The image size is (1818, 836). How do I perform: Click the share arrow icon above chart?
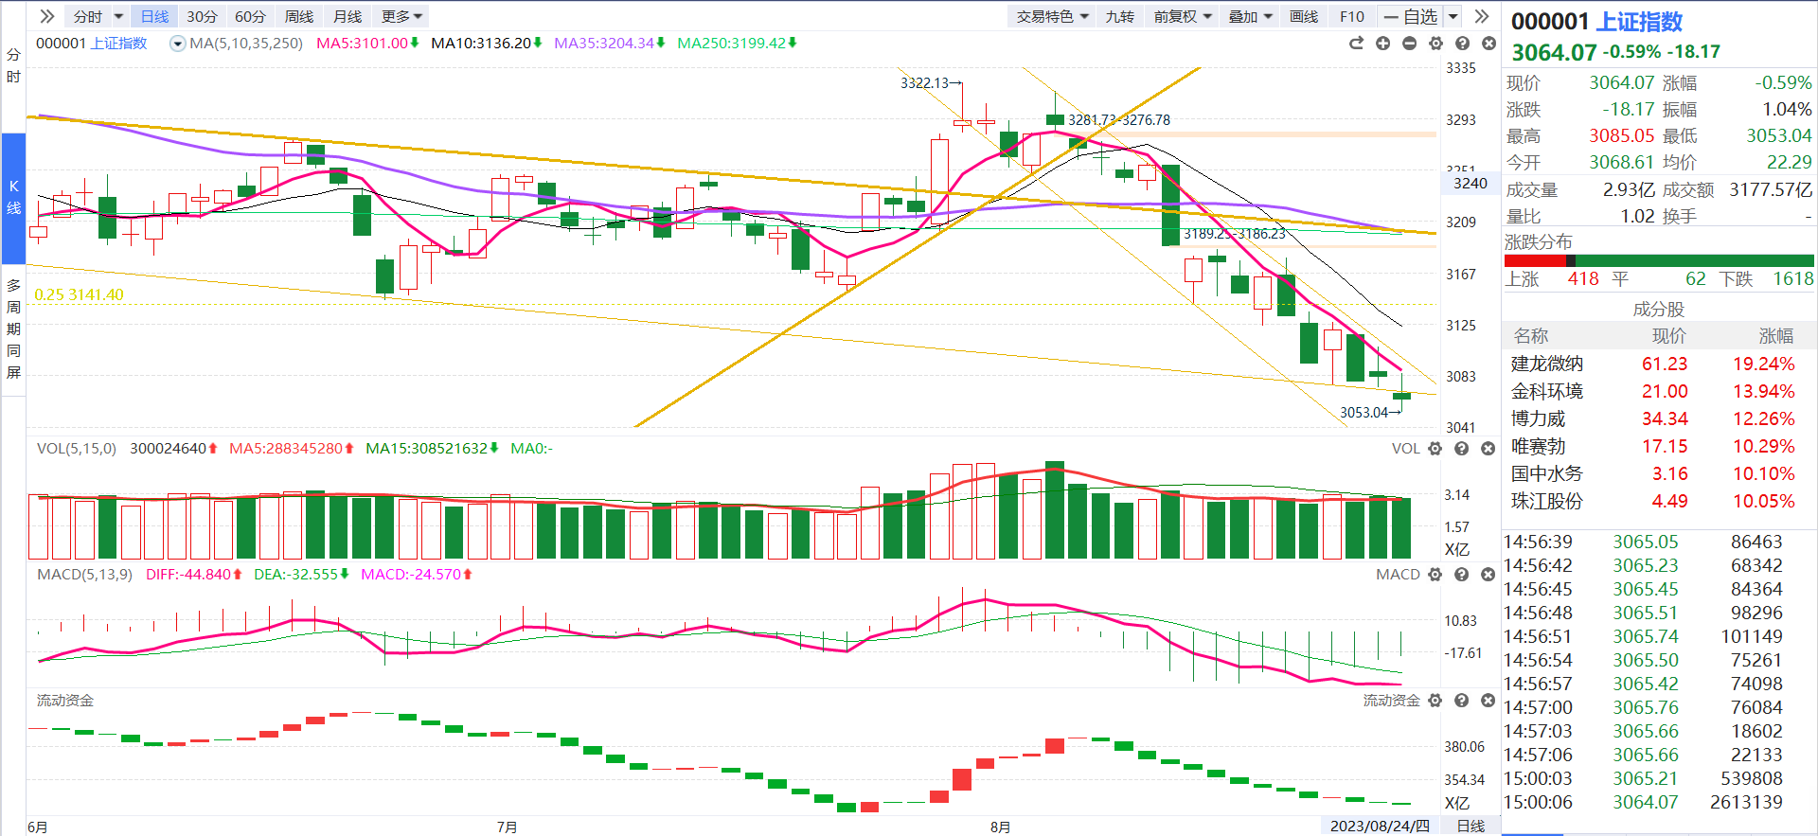point(1356,44)
